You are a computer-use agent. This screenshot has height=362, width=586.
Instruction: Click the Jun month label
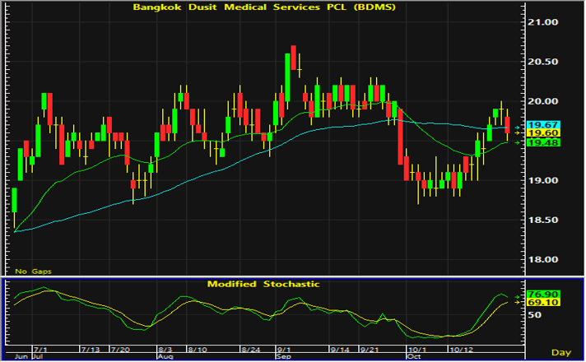21,356
